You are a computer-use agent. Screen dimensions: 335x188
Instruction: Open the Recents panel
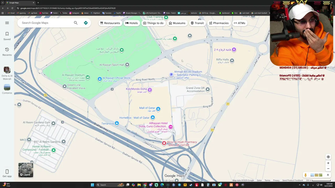[7, 52]
